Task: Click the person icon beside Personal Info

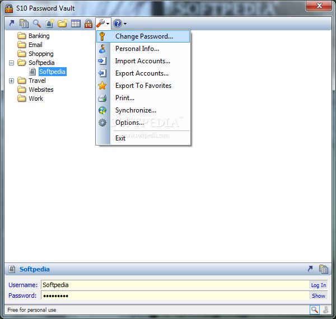Action: pos(102,49)
